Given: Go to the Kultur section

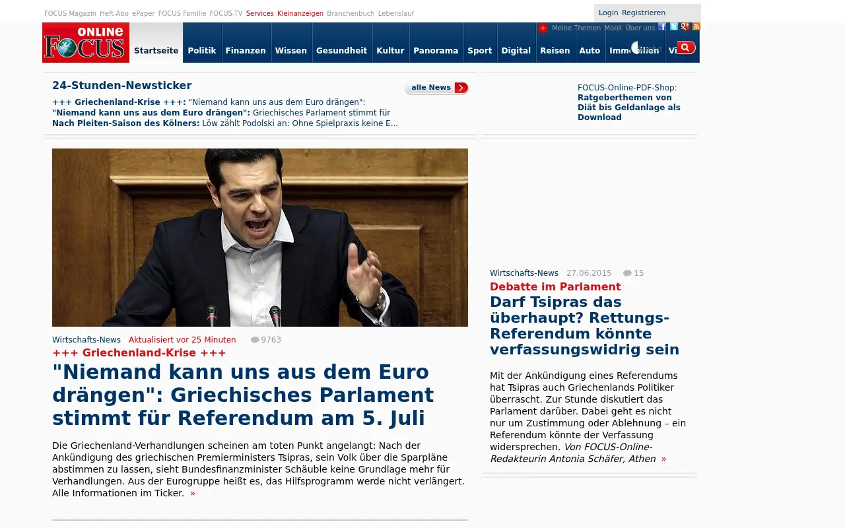Looking at the screenshot, I should coord(390,51).
